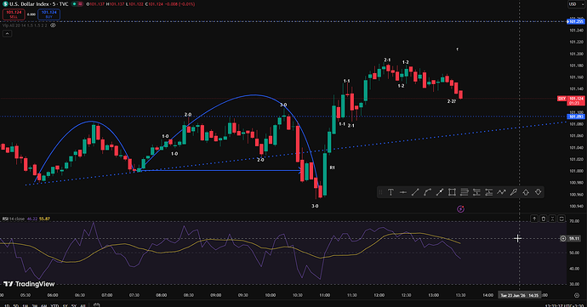Select the 2-2? text label on chart

[x=452, y=101]
